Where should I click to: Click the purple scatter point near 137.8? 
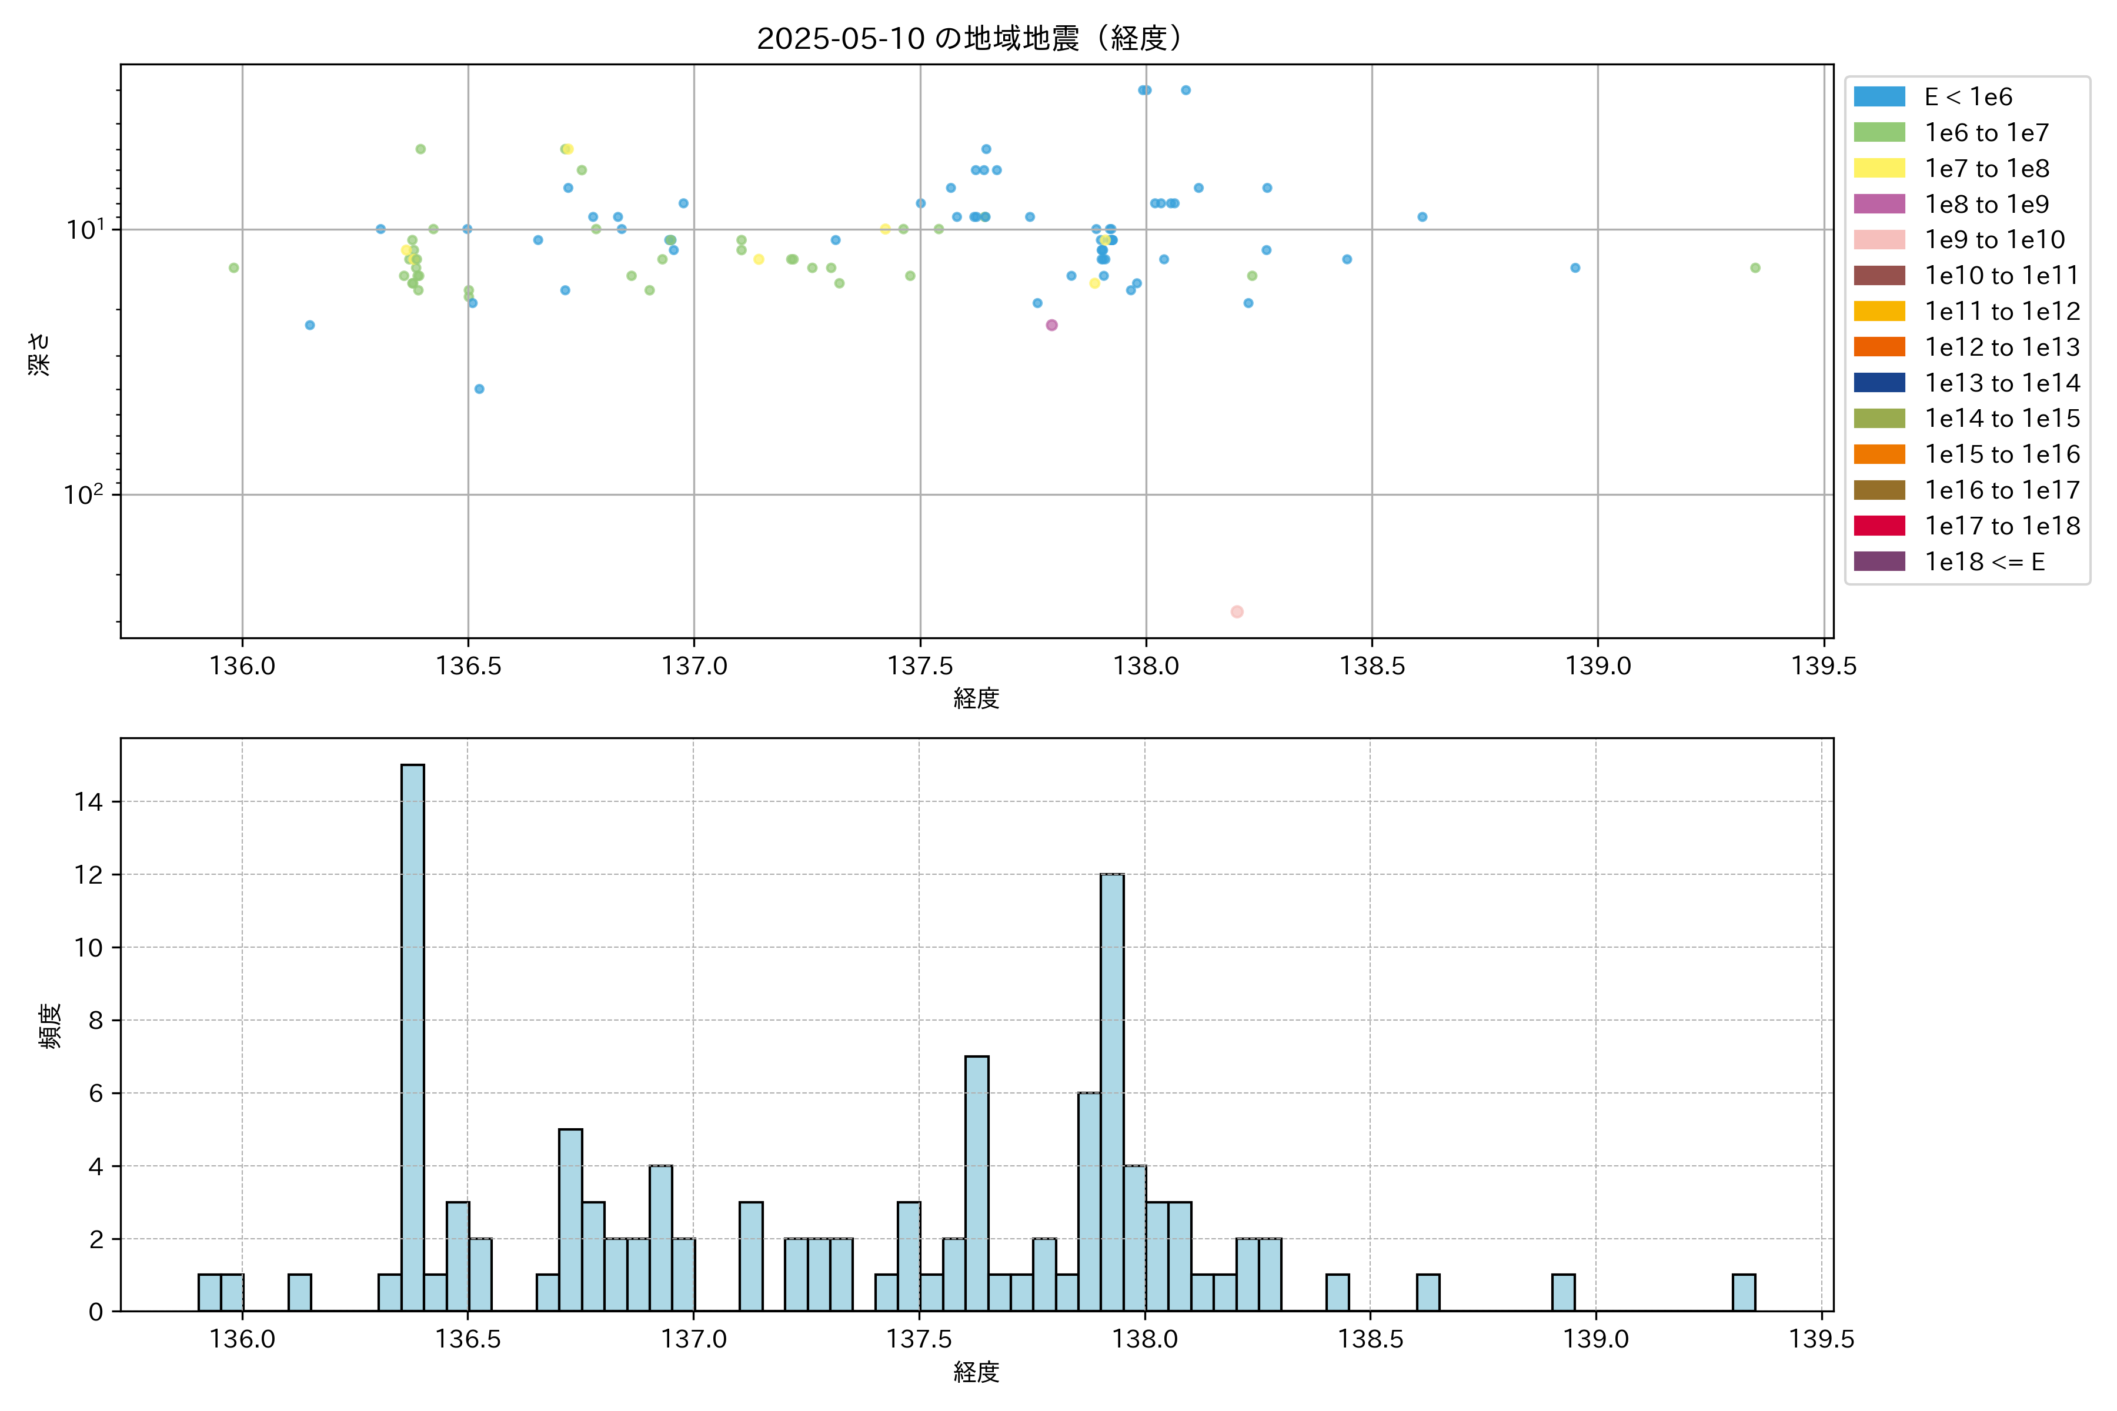[1051, 325]
